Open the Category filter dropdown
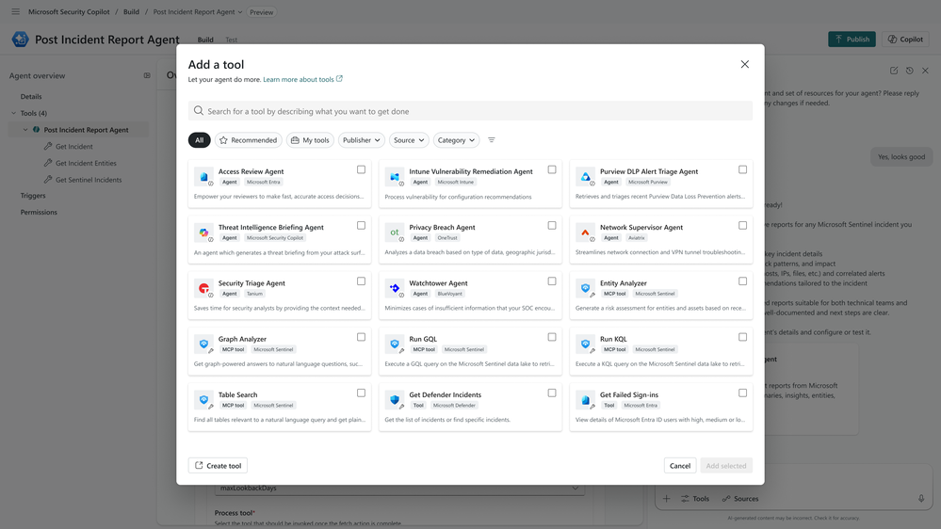Viewport: 941px width, 529px height. (x=456, y=139)
